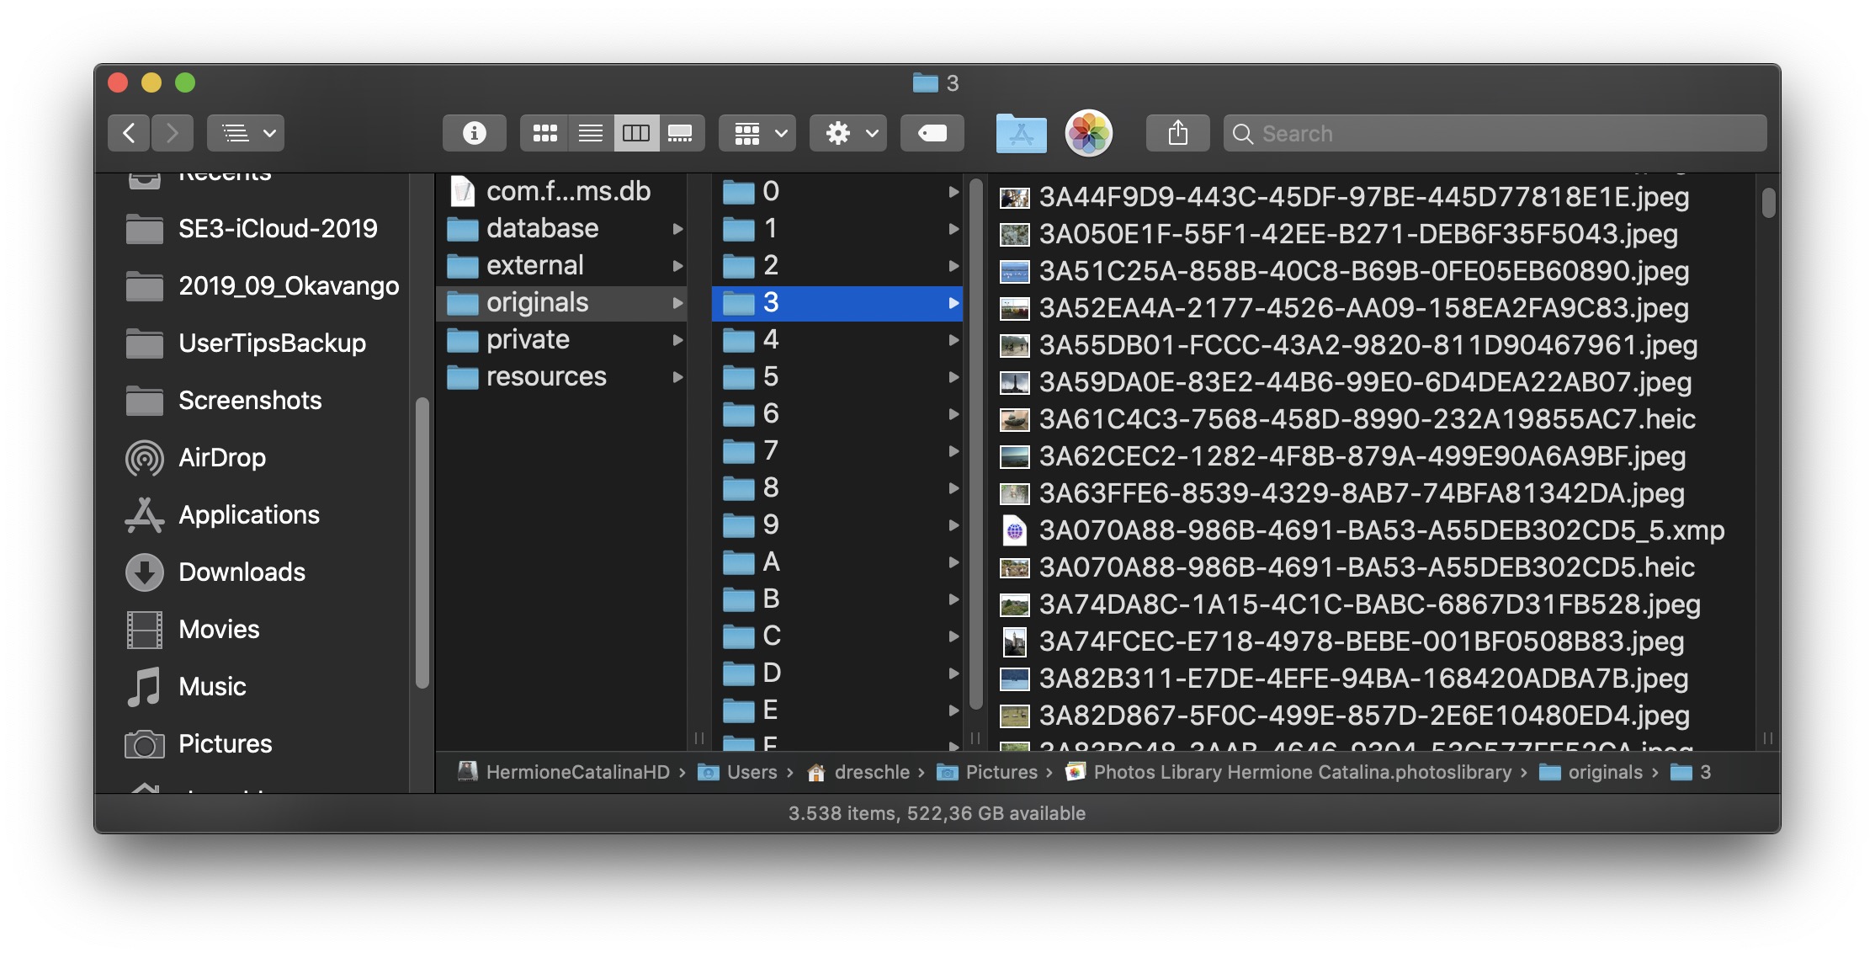This screenshot has width=1875, height=958.
Task: Click the Applications folder toolbar icon
Action: (x=1021, y=133)
